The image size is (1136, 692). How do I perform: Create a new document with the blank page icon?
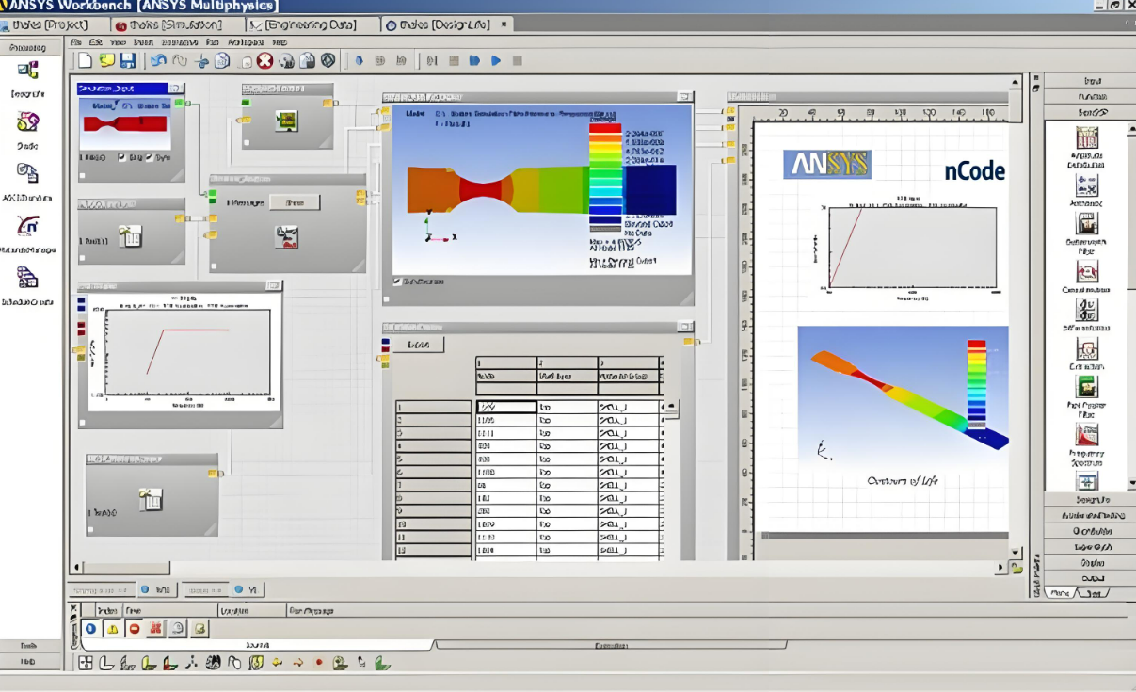(x=85, y=60)
